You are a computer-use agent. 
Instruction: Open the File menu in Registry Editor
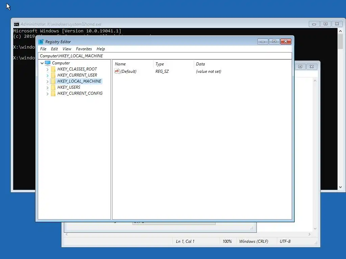43,49
